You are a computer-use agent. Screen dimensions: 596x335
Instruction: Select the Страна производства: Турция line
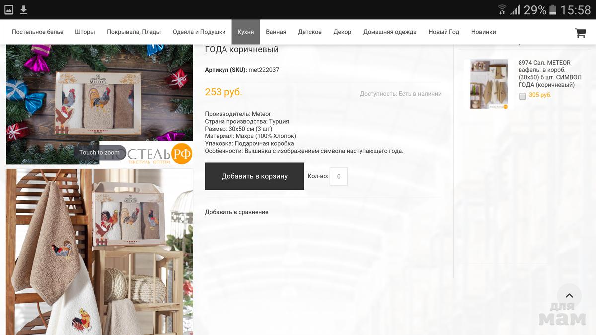tap(247, 121)
